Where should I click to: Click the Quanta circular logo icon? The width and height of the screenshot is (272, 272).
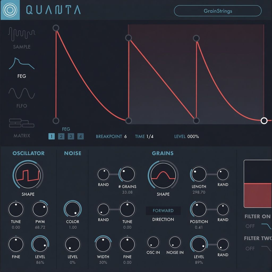(10, 10)
